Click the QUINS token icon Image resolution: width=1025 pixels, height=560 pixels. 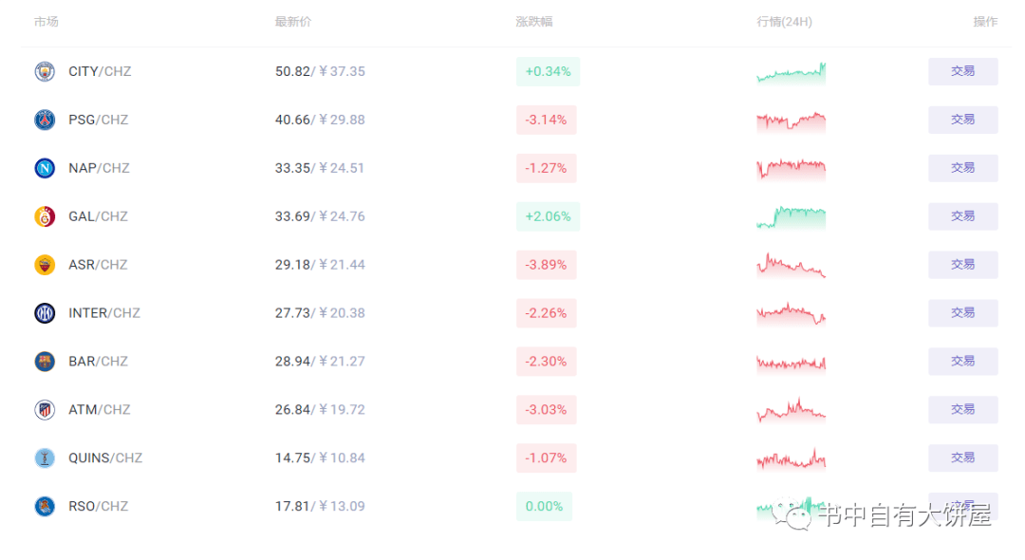[45, 458]
